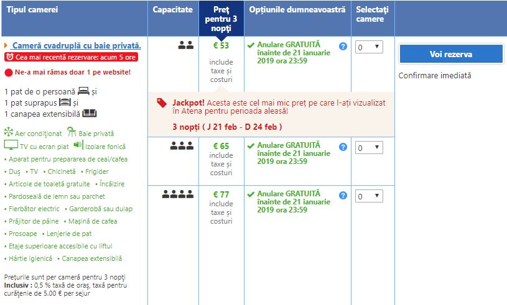The width and height of the screenshot is (507, 305).
Task: Open 'Cameră cvadruplă cu baie privată' link
Action: (77, 46)
